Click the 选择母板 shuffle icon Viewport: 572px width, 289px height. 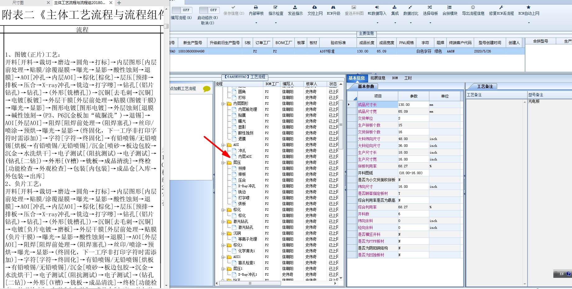430,7
